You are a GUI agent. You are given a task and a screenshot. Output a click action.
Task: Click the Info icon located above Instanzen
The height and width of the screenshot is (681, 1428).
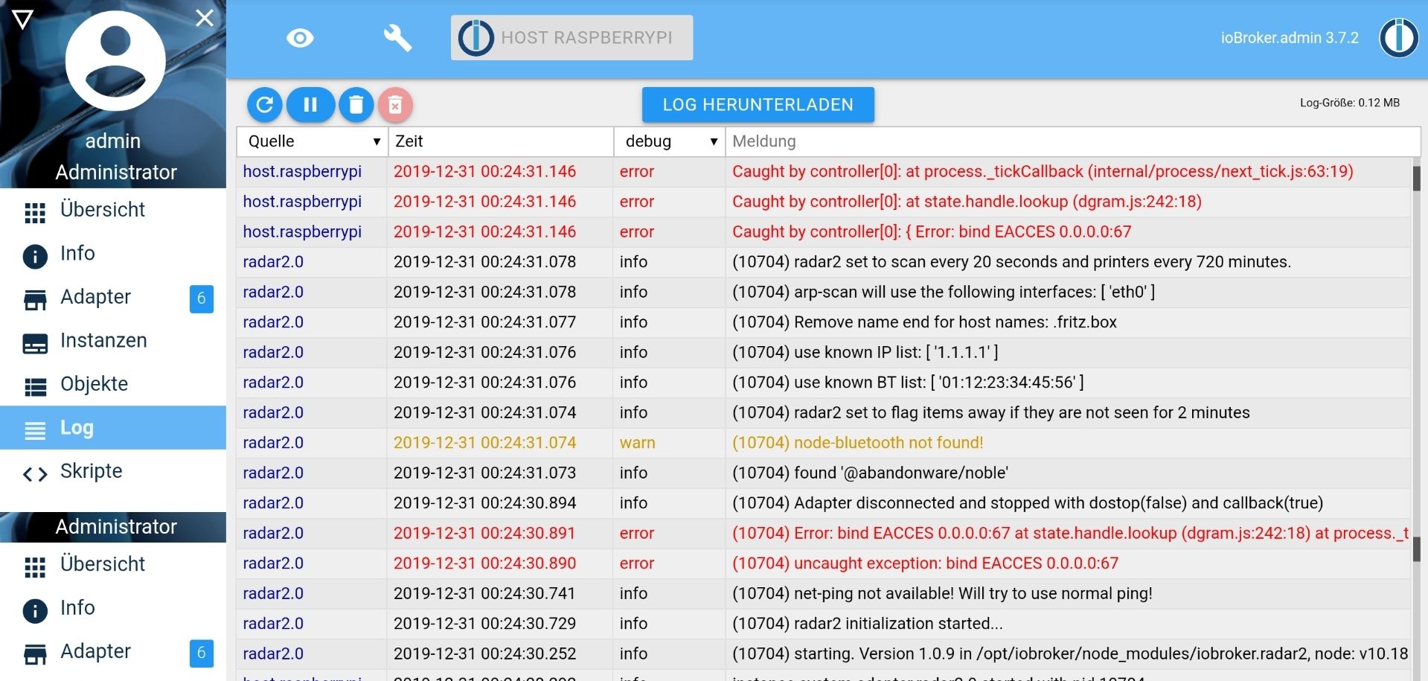click(x=35, y=256)
